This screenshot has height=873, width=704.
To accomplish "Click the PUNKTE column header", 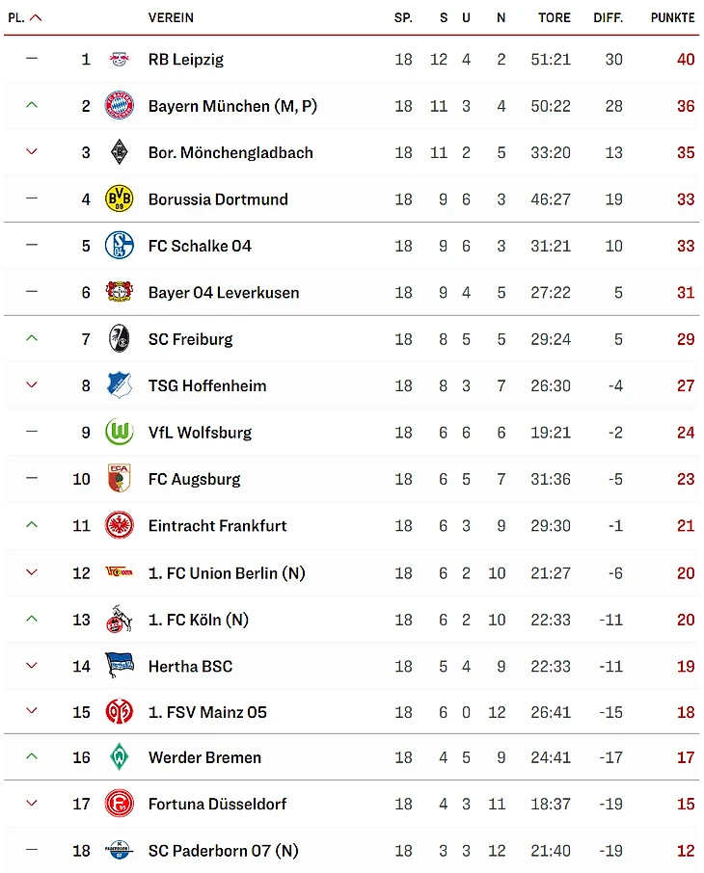I will point(672,17).
